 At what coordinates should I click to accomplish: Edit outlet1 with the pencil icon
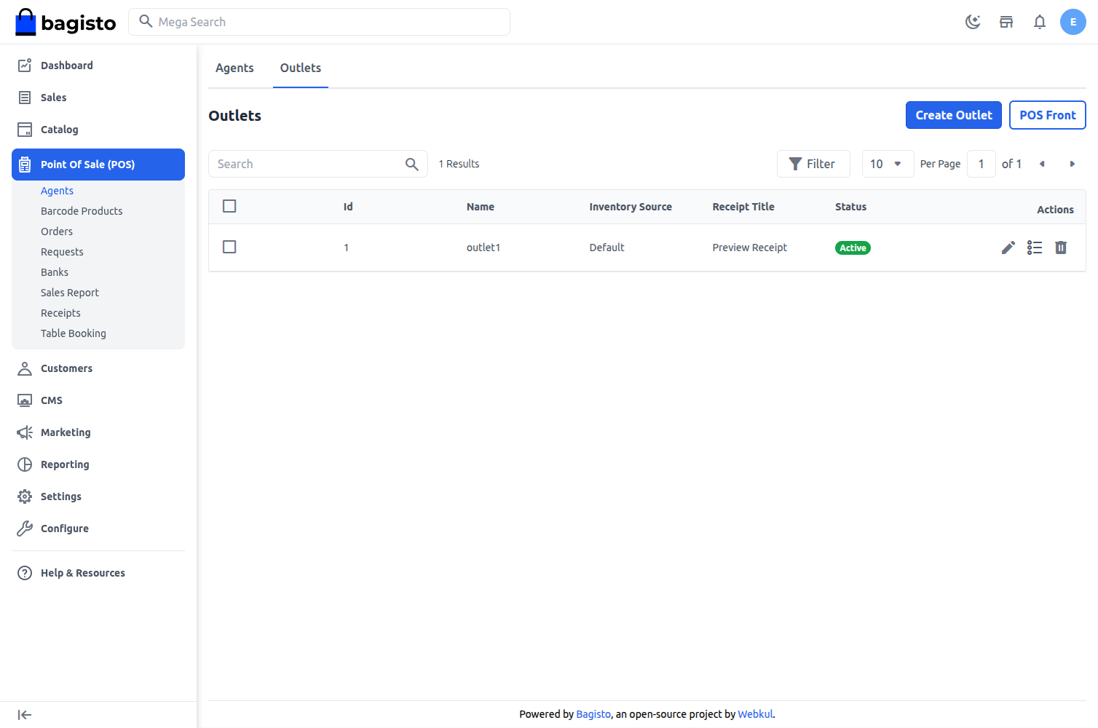click(x=1008, y=248)
